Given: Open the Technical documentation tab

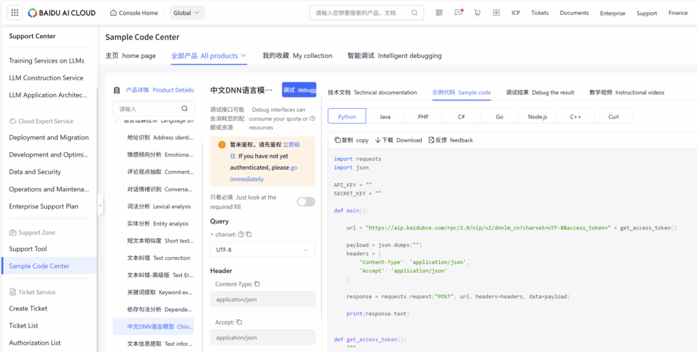Looking at the screenshot, I should pyautogui.click(x=372, y=93).
